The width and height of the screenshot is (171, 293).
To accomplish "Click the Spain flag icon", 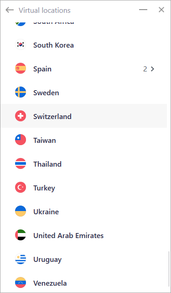I will click(21, 68).
